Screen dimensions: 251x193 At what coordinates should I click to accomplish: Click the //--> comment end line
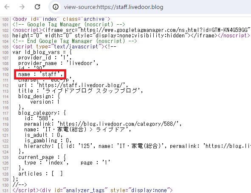pyautogui.click(x=20, y=184)
